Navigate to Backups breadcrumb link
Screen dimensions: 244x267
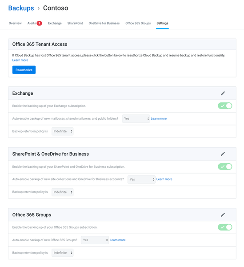point(21,8)
